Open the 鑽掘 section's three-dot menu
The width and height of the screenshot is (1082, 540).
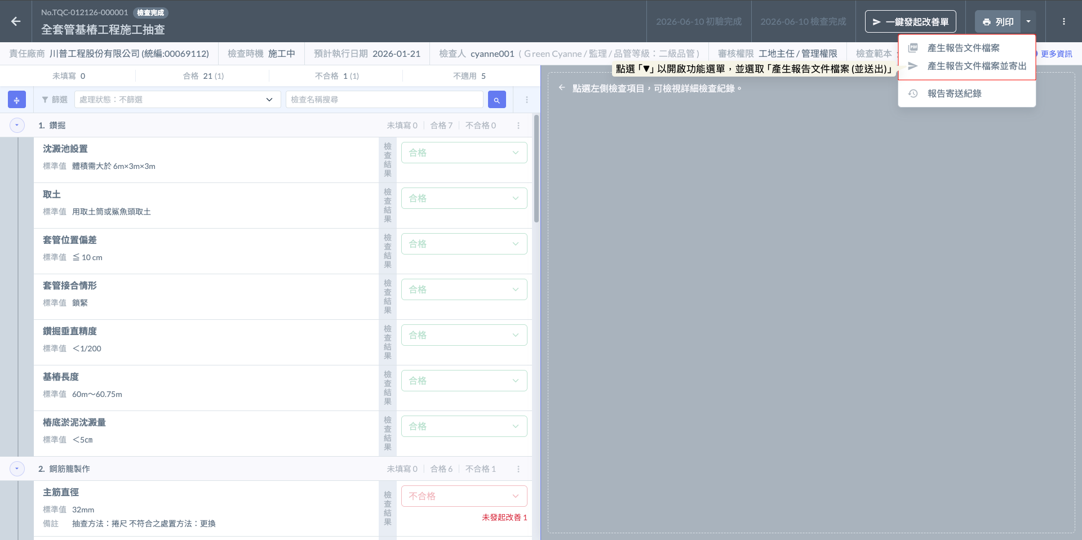[x=518, y=126]
